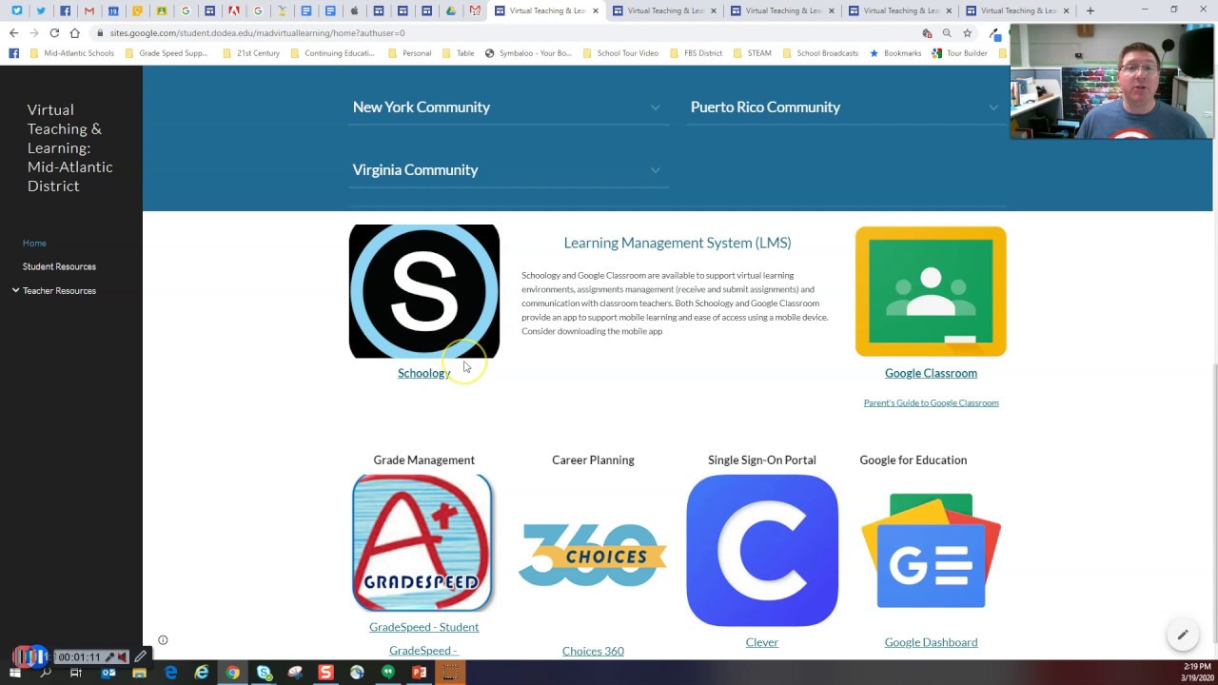Open the Symbaloo bookmark
Screen dimensions: 1218x685
click(528, 53)
